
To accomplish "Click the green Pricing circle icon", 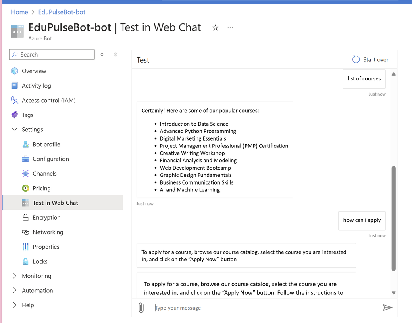I will point(25,188).
